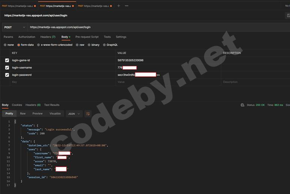Click the login-username key cell
Screen dimensions: 290x194
(x=63, y=68)
